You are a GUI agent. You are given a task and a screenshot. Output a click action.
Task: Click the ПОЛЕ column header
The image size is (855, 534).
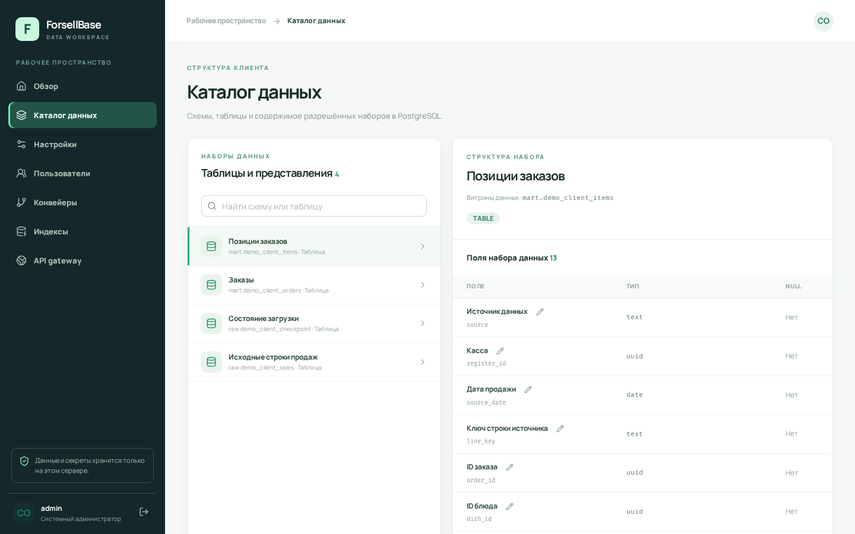[x=476, y=287]
